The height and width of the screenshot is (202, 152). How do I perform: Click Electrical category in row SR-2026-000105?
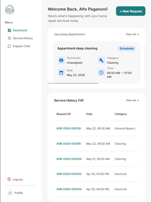coord(120,174)
